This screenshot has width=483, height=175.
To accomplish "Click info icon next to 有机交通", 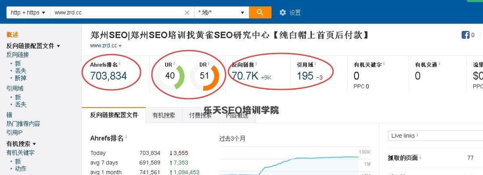I will [x=440, y=64].
